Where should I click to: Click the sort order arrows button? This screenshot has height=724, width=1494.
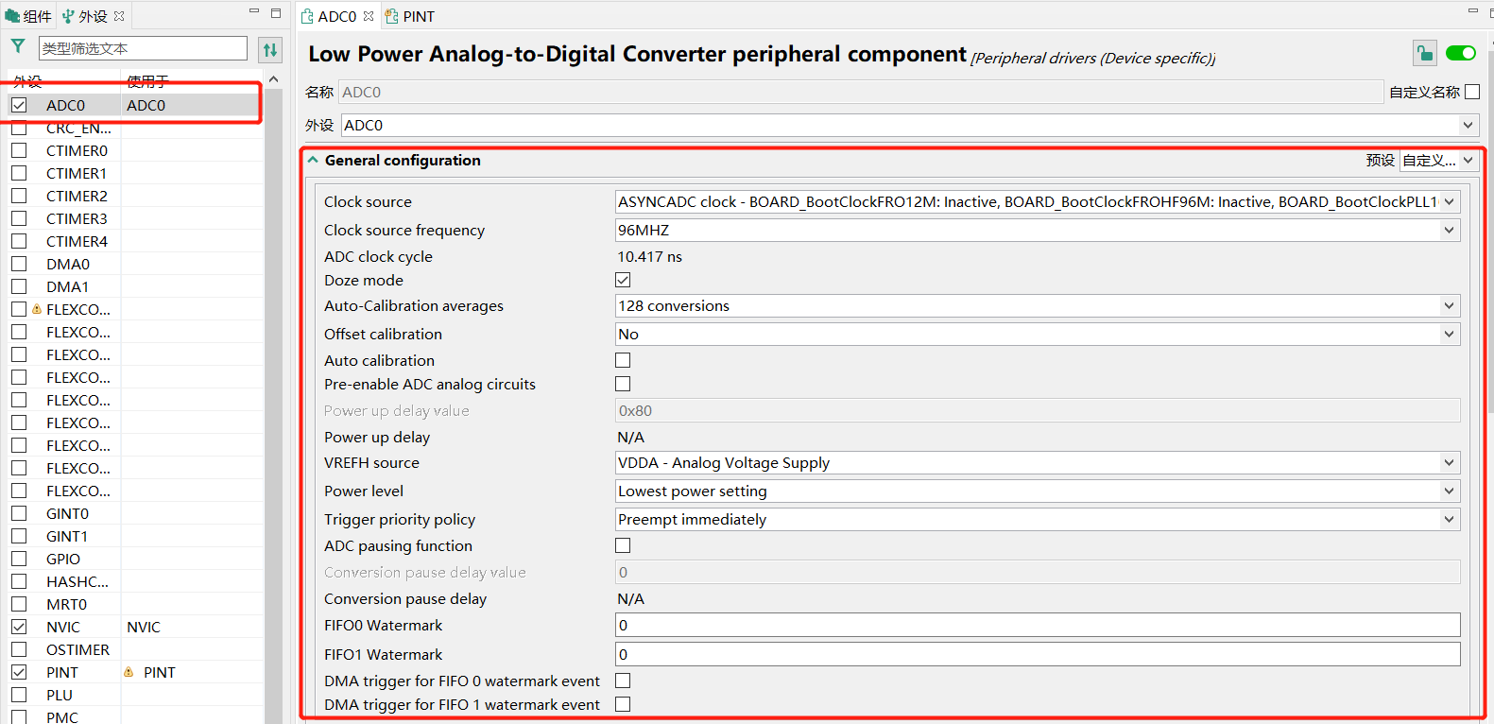pos(270,49)
